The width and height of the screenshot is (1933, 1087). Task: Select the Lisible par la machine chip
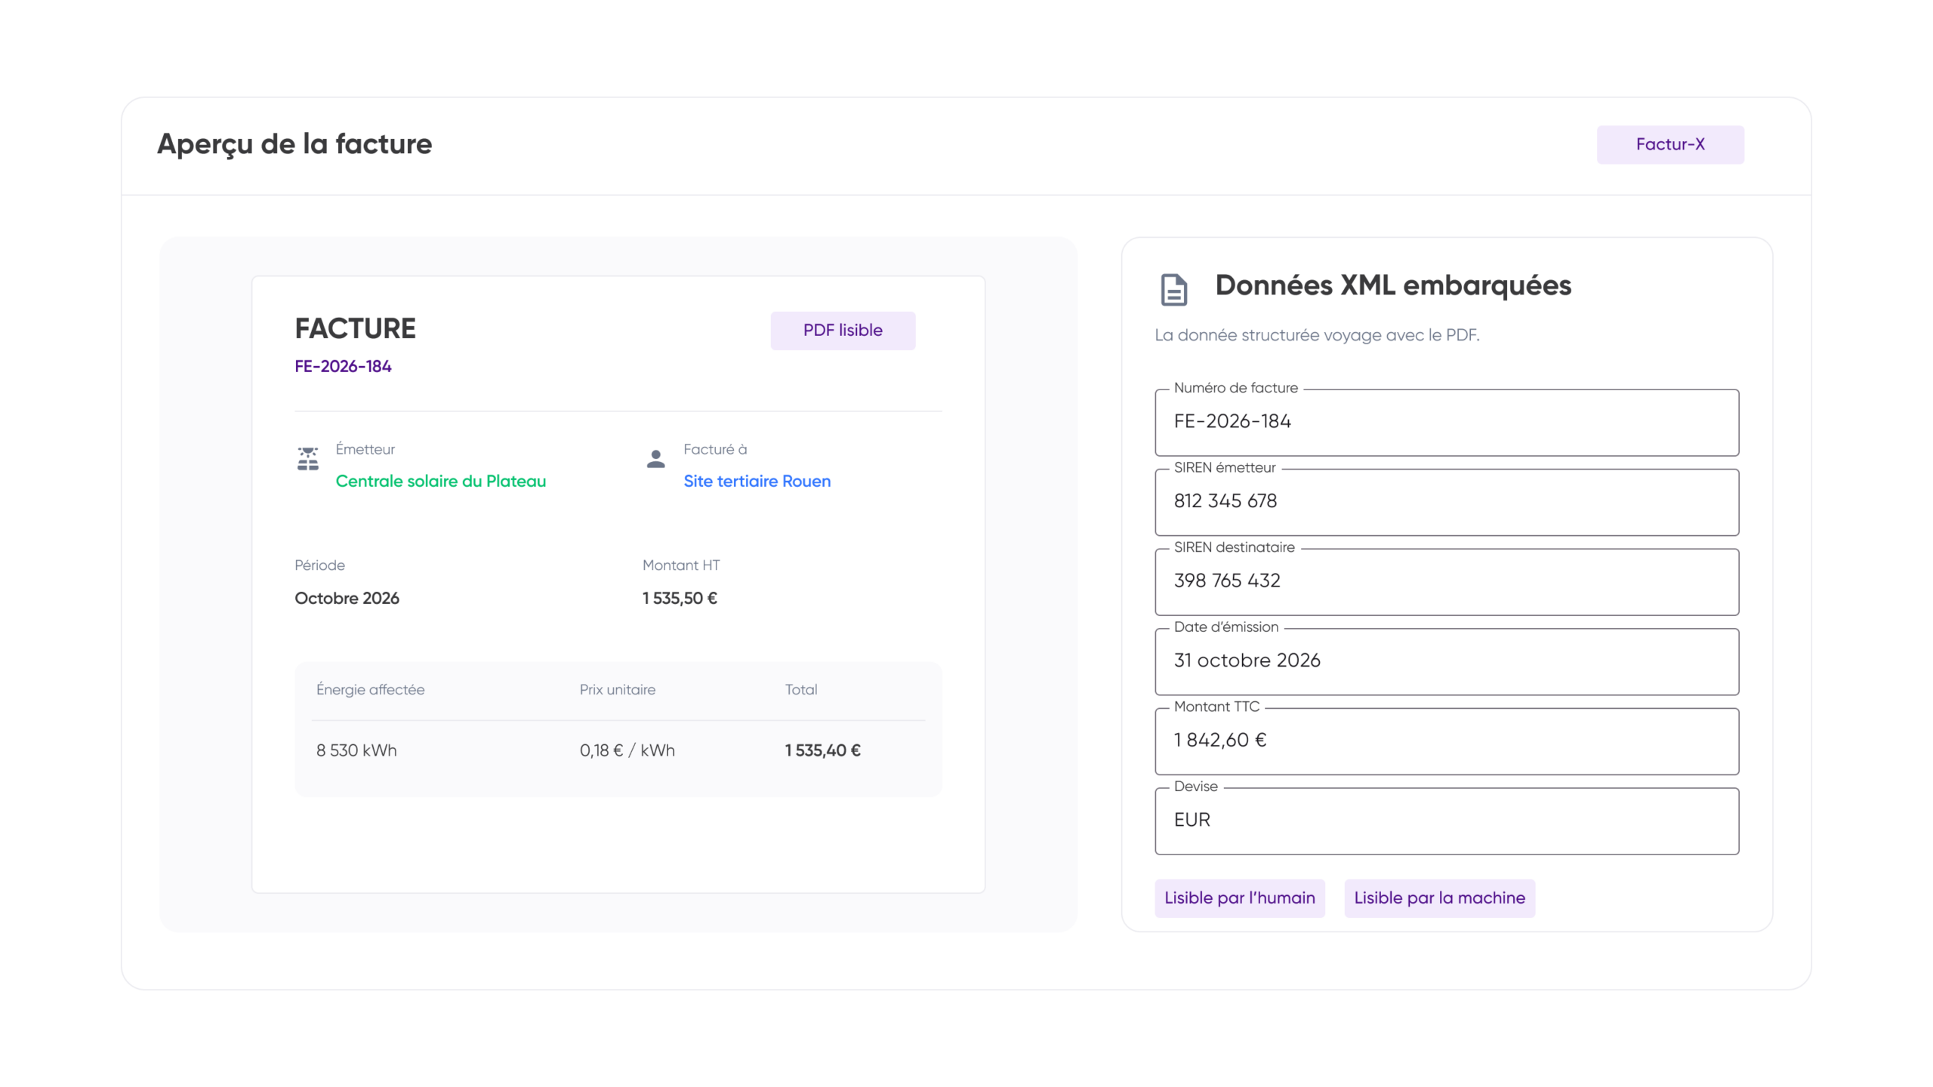pyautogui.click(x=1438, y=898)
